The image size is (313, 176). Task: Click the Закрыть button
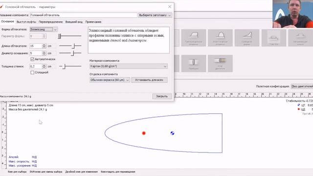pyautogui.click(x=162, y=96)
